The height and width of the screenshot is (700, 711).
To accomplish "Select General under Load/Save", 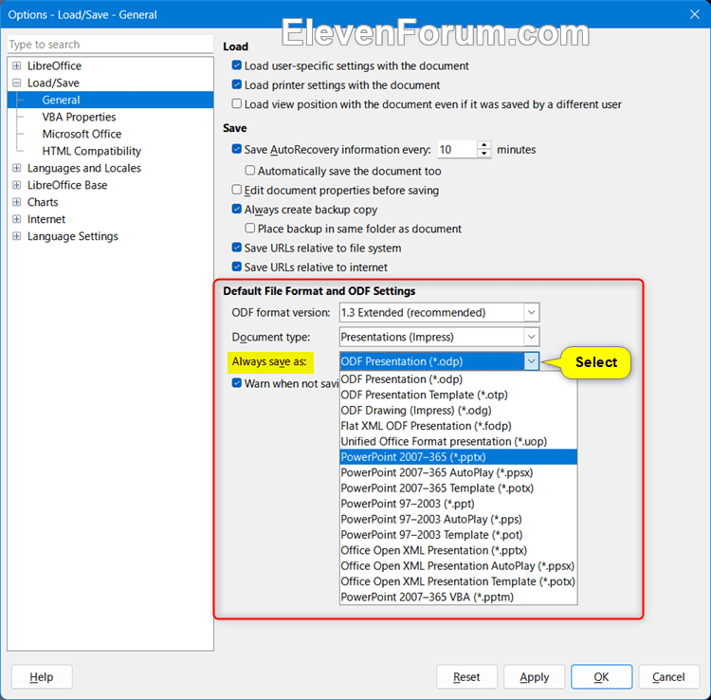I will [110, 100].
